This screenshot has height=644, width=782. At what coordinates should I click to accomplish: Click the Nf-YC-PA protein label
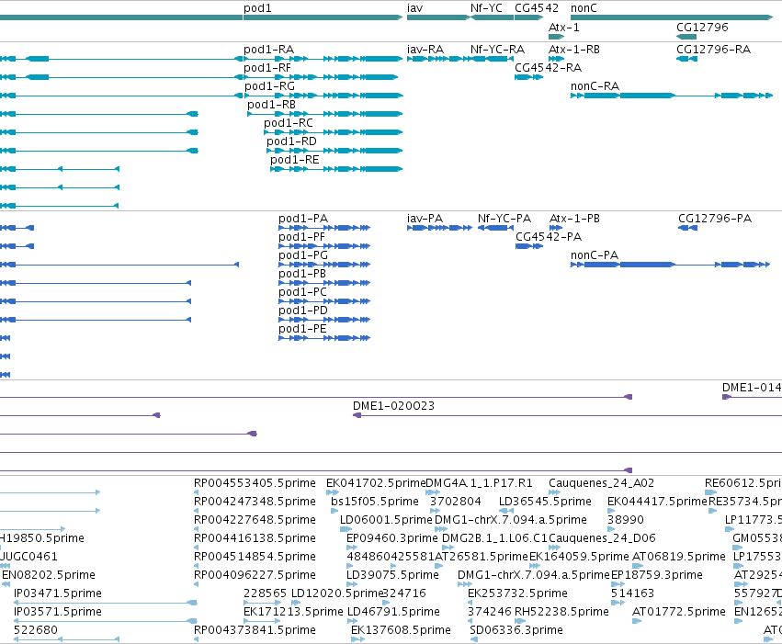(504, 219)
